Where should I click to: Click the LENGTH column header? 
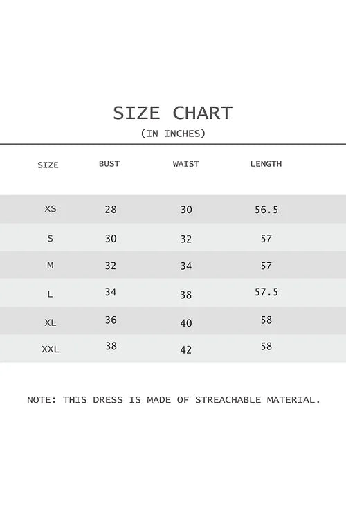(266, 164)
